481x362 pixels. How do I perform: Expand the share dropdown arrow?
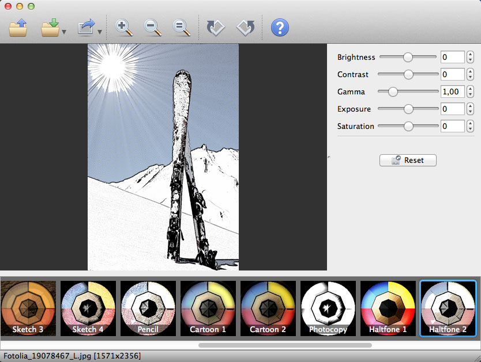click(x=100, y=32)
